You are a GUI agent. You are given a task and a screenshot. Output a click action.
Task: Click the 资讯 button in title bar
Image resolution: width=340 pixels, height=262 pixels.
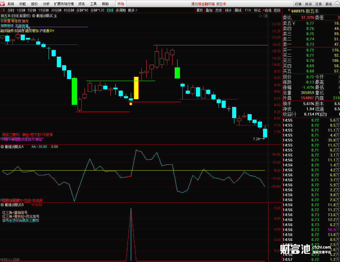[308, 4]
